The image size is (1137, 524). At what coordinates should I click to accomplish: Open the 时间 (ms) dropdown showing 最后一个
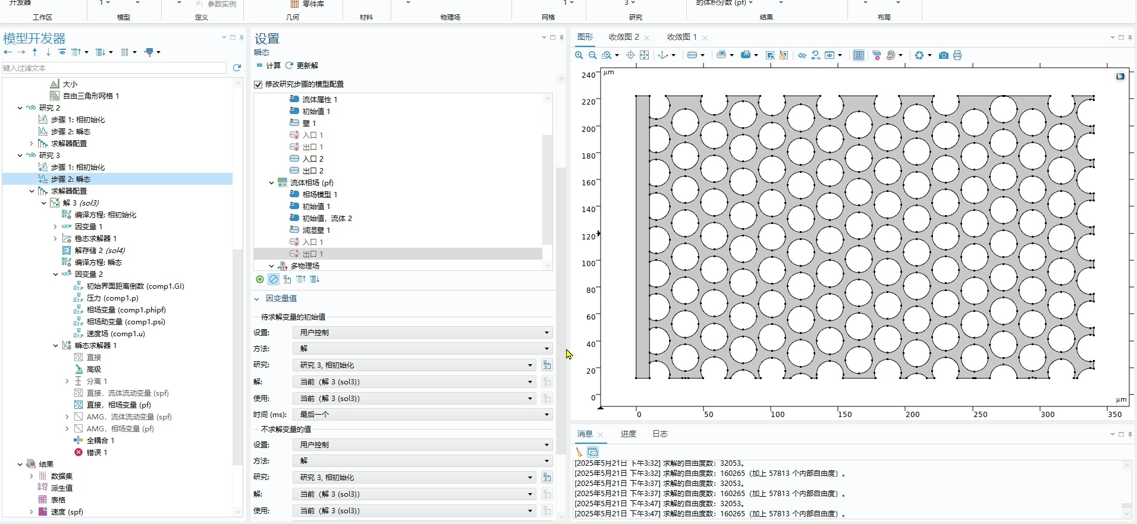click(422, 414)
